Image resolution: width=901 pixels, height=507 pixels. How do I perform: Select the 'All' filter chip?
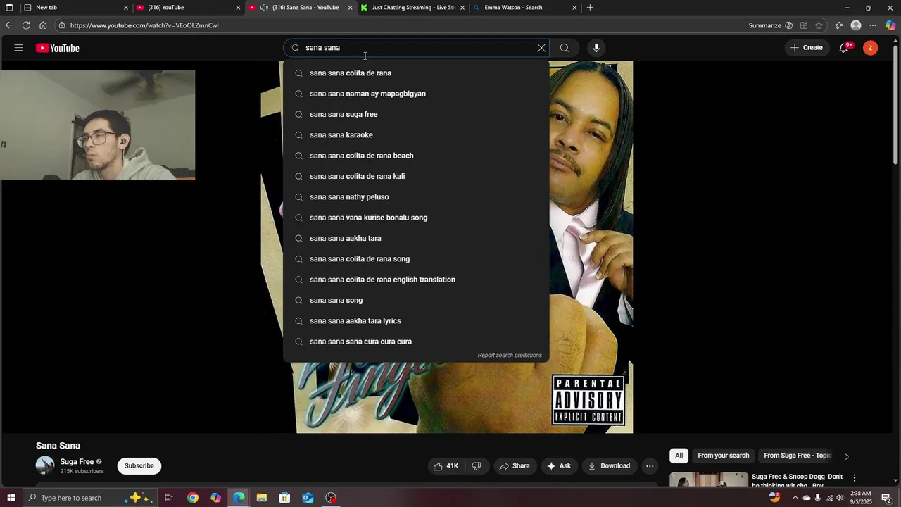(679, 456)
